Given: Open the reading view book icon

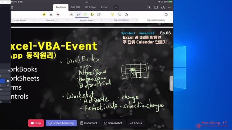Looking at the screenshot, I should click(156, 7).
